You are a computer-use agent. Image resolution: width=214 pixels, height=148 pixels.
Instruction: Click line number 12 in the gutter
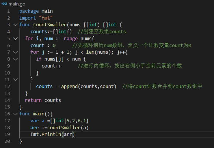(8, 87)
